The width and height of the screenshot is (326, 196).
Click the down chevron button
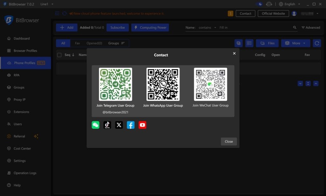click(x=300, y=84)
